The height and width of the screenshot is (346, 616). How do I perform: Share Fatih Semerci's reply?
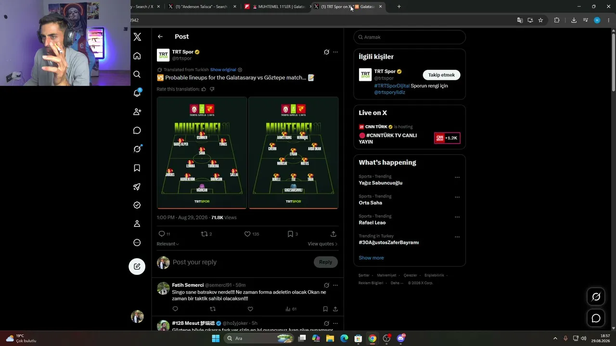[335, 309]
